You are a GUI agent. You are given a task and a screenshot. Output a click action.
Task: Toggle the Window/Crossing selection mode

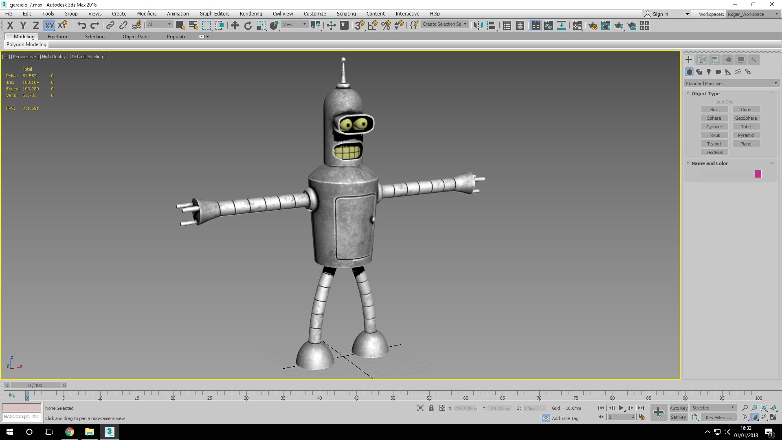click(x=220, y=26)
